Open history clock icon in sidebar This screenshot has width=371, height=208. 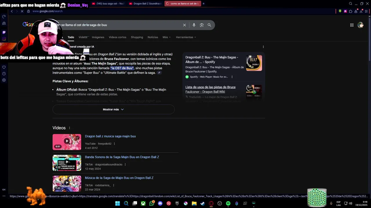[4, 74]
